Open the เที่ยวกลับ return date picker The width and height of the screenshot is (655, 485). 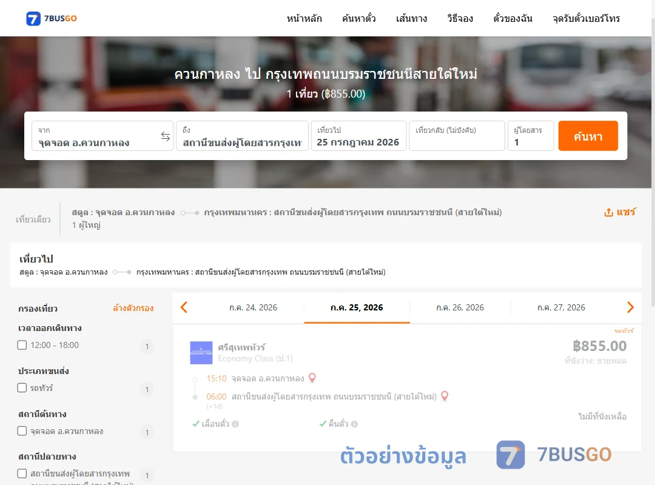457,136
